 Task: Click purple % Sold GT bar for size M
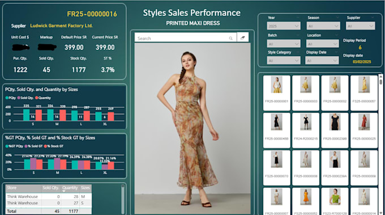(57, 163)
